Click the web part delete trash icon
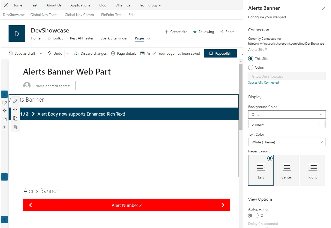The image size is (331, 228). click(x=15, y=127)
